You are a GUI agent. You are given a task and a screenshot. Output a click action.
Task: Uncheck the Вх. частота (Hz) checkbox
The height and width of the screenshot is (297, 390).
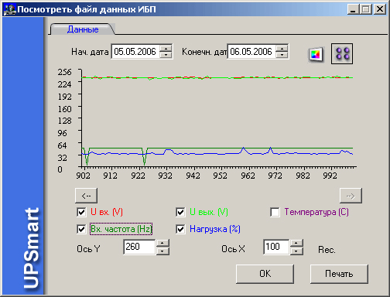point(81,229)
